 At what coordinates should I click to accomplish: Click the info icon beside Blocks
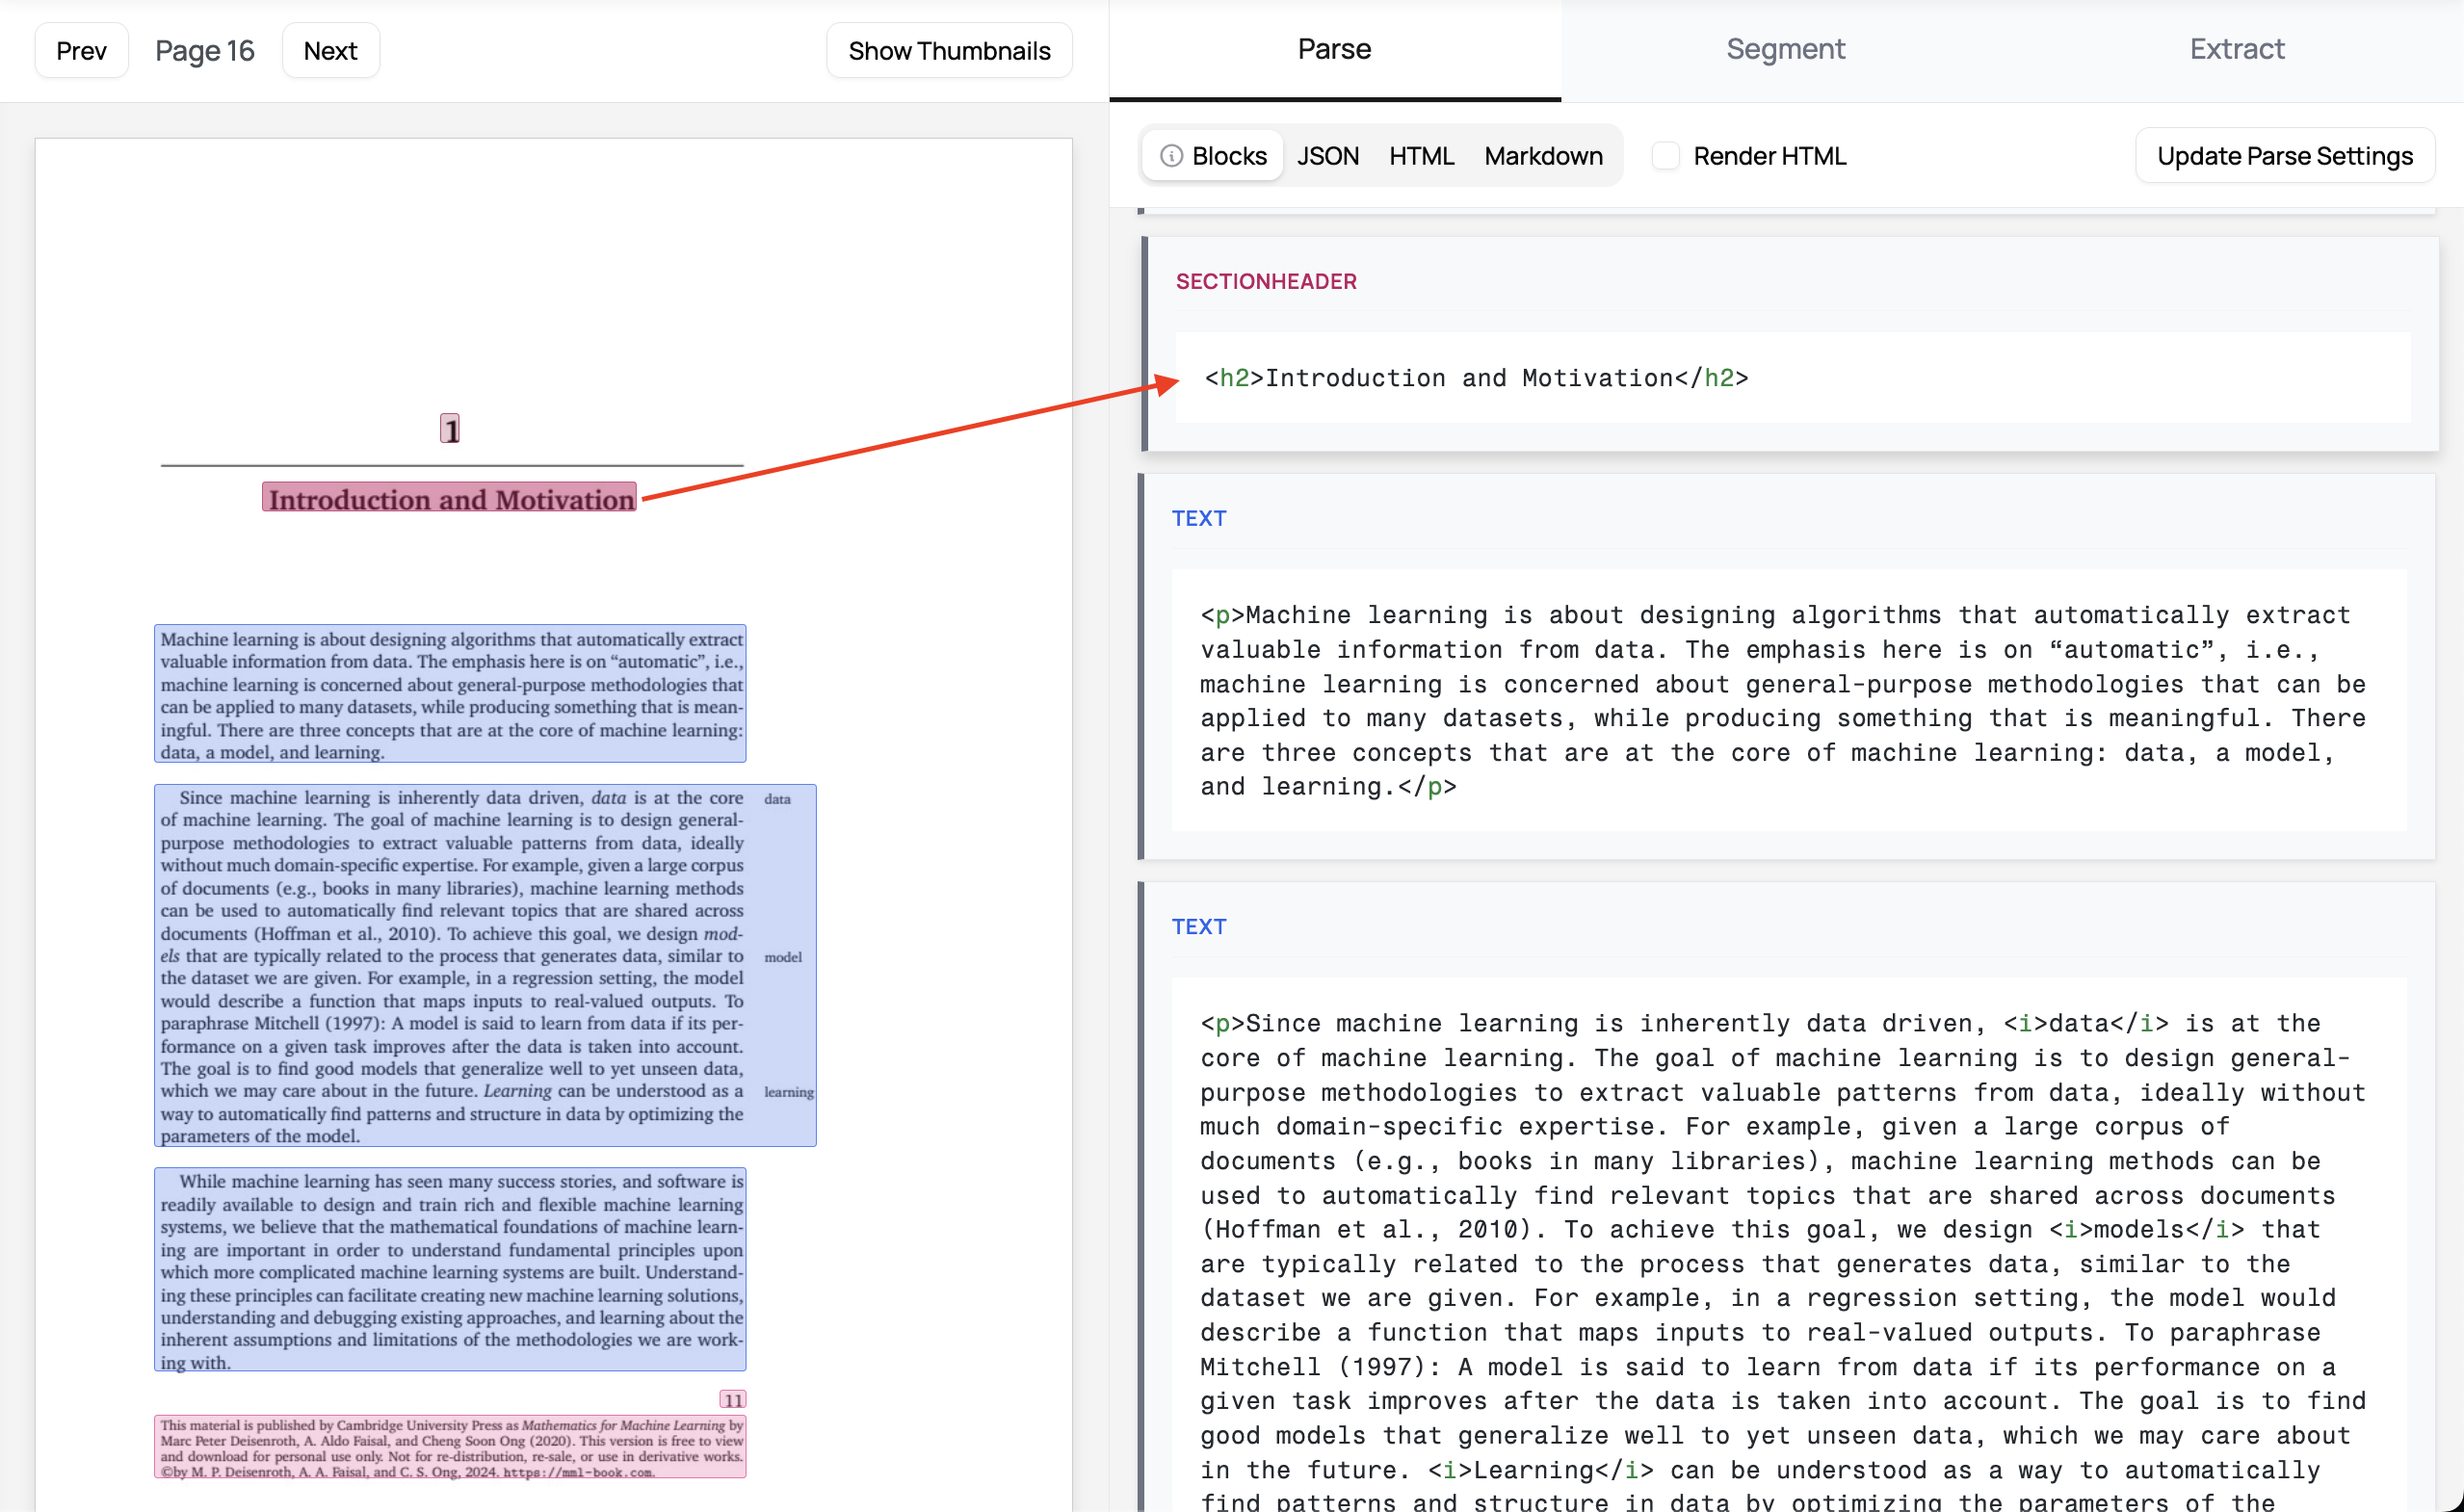point(1171,156)
